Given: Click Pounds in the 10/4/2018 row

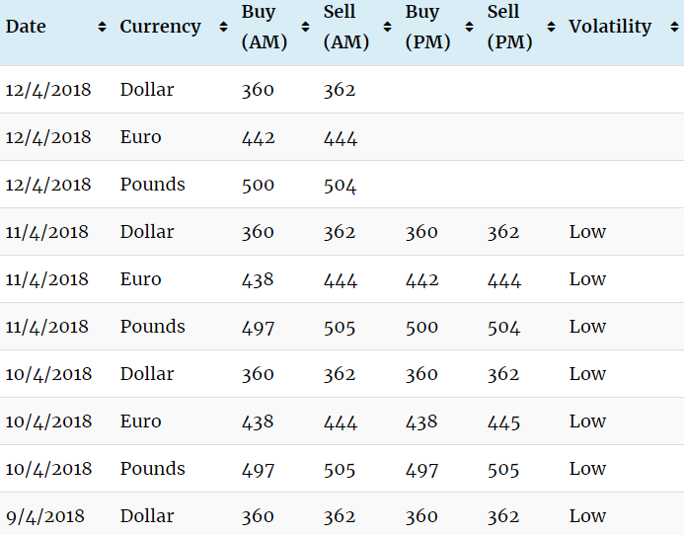Looking at the screenshot, I should tap(152, 469).
